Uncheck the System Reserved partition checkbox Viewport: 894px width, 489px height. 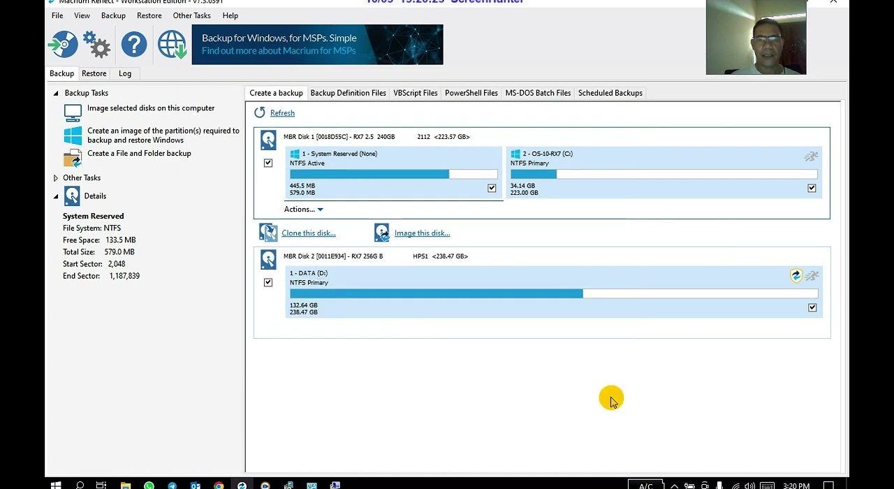pyautogui.click(x=492, y=188)
